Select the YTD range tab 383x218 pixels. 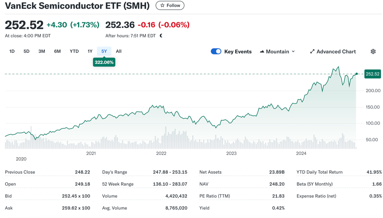click(74, 51)
